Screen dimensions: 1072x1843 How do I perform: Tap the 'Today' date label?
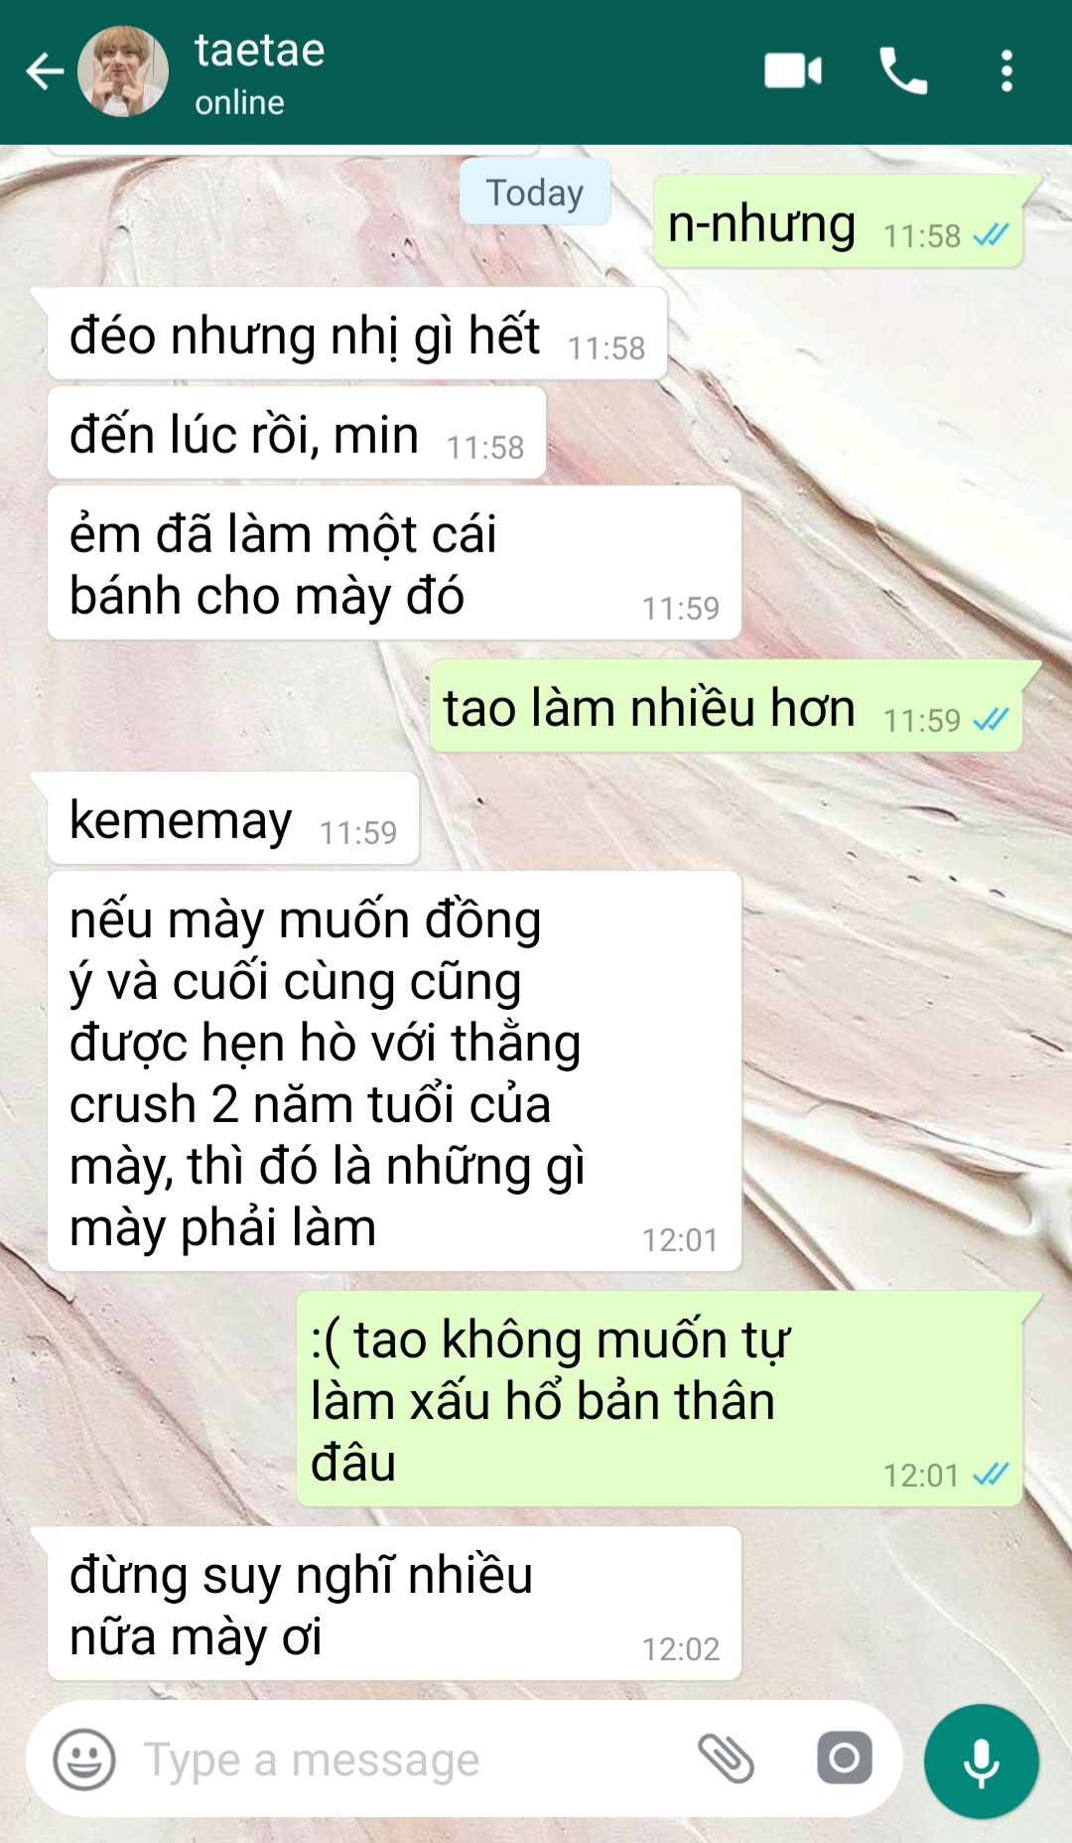click(x=535, y=192)
